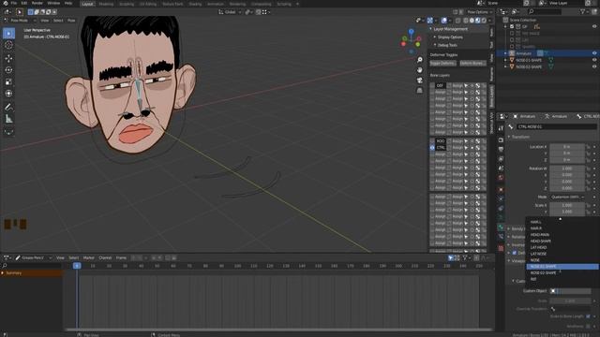
Task: Open the Render menu
Action: coord(37,3)
